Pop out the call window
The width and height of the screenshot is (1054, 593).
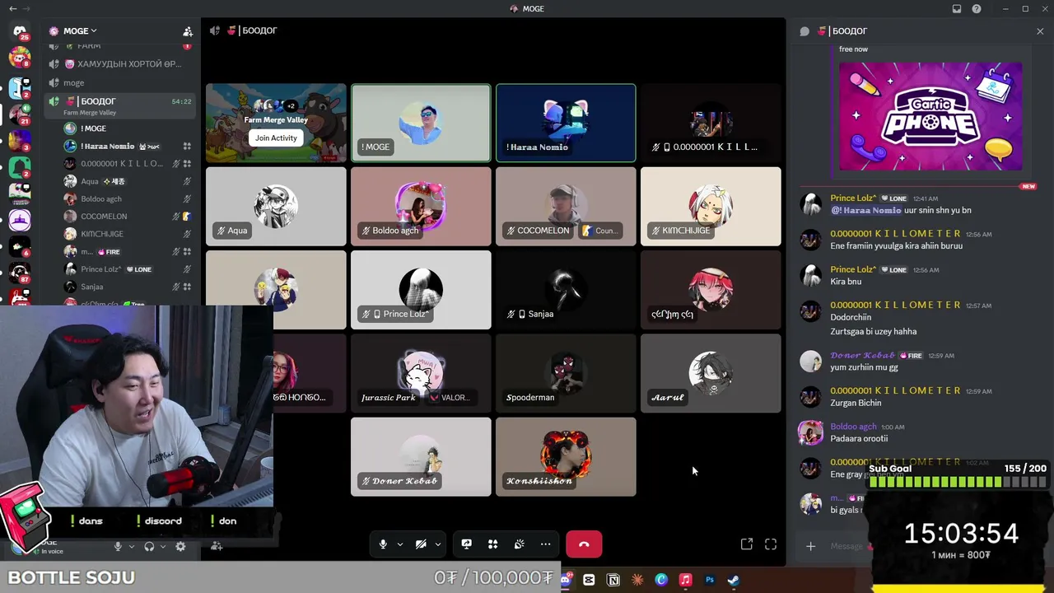coord(747,544)
